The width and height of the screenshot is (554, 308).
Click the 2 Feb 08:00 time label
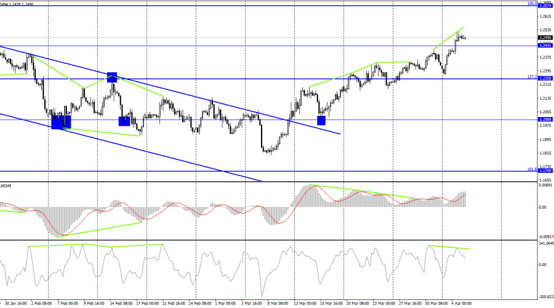(41, 304)
